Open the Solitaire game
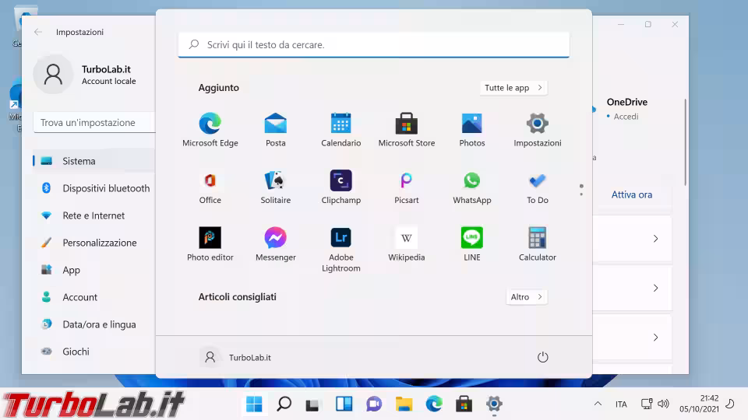This screenshot has width=748, height=420. coord(275,187)
